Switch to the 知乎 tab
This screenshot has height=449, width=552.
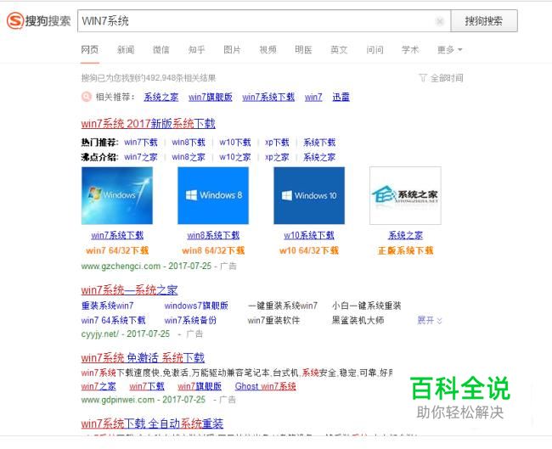(197, 49)
